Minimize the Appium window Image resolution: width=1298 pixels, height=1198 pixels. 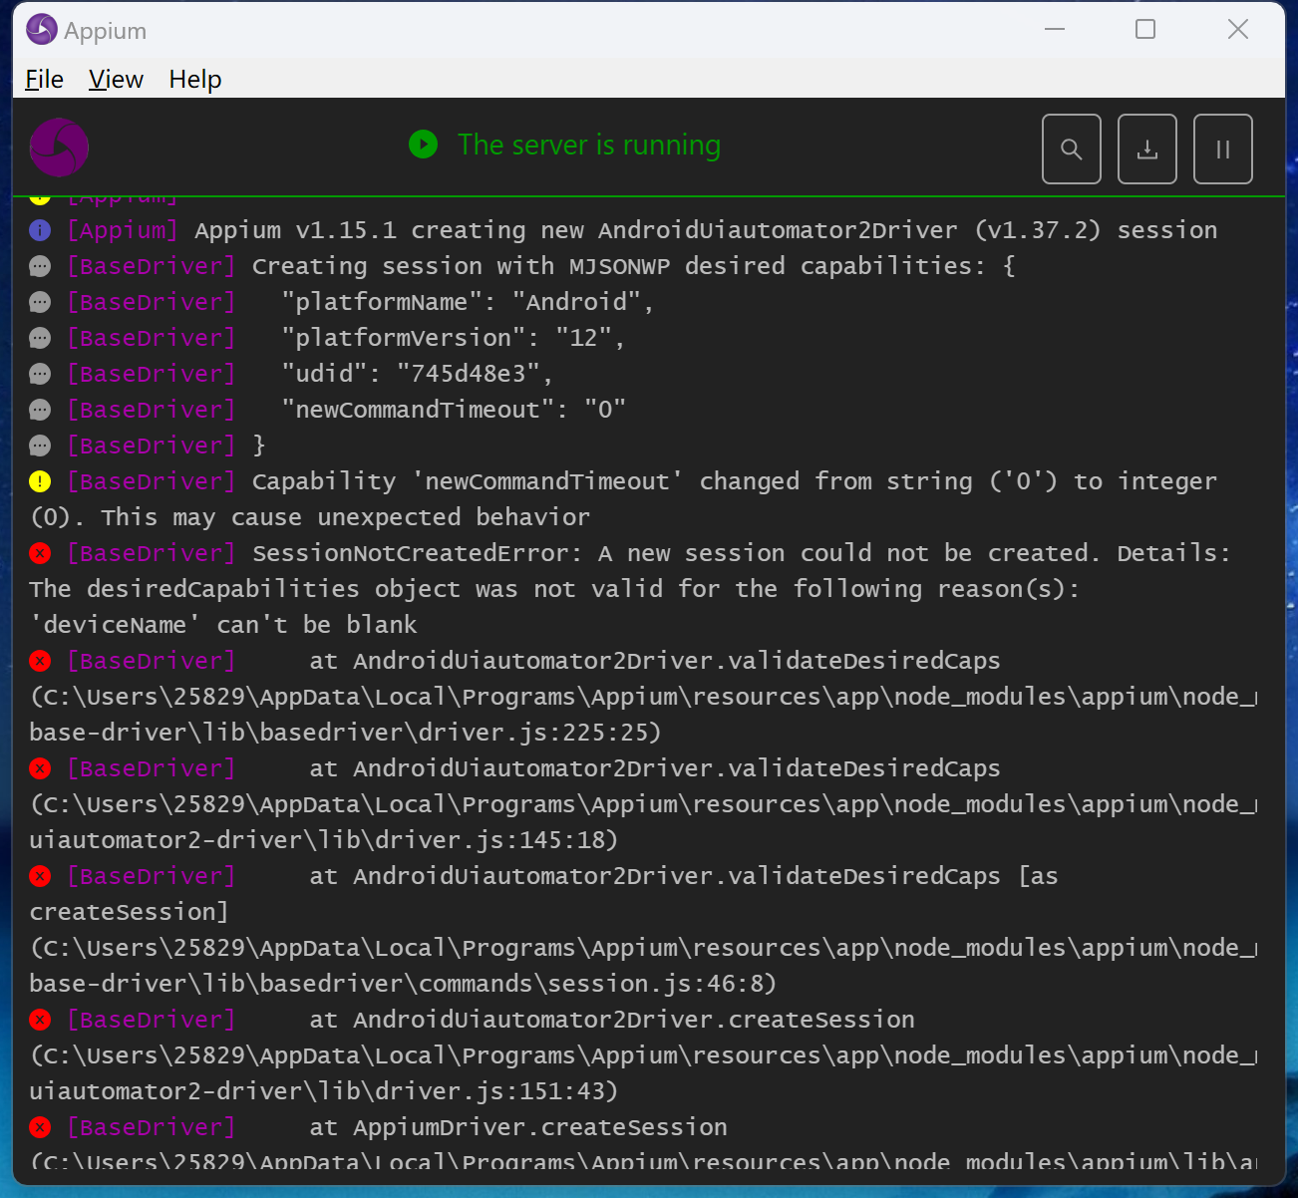pyautogui.click(x=1055, y=30)
